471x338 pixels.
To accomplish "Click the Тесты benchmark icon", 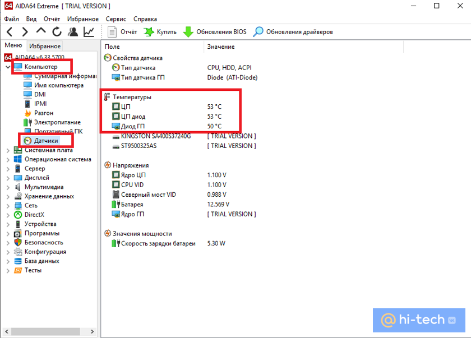I will tap(18, 270).
